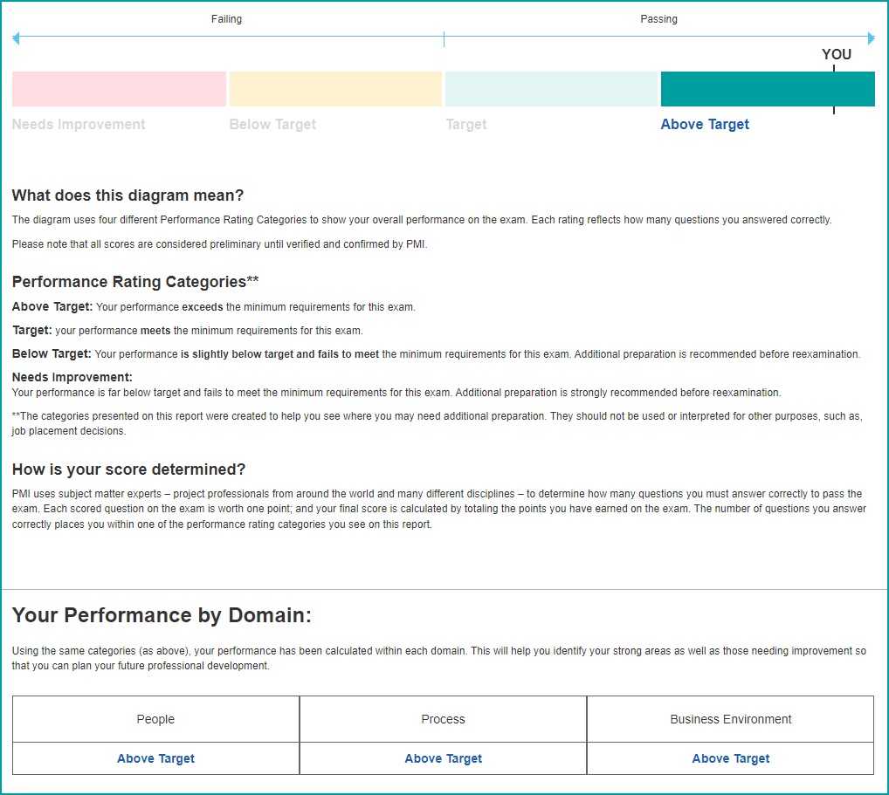This screenshot has width=889, height=795.
Task: Click Above Target result under Business Environment
Action: click(x=730, y=758)
